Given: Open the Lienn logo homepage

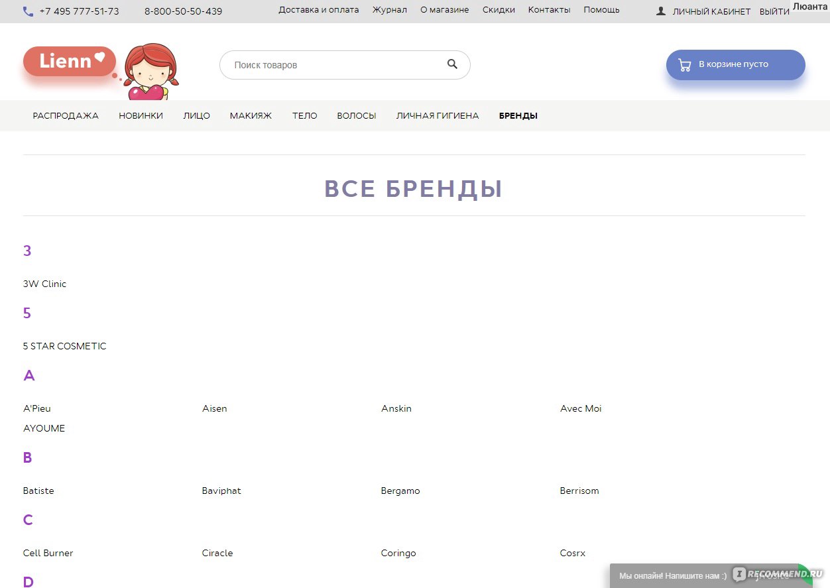Looking at the screenshot, I should point(70,62).
